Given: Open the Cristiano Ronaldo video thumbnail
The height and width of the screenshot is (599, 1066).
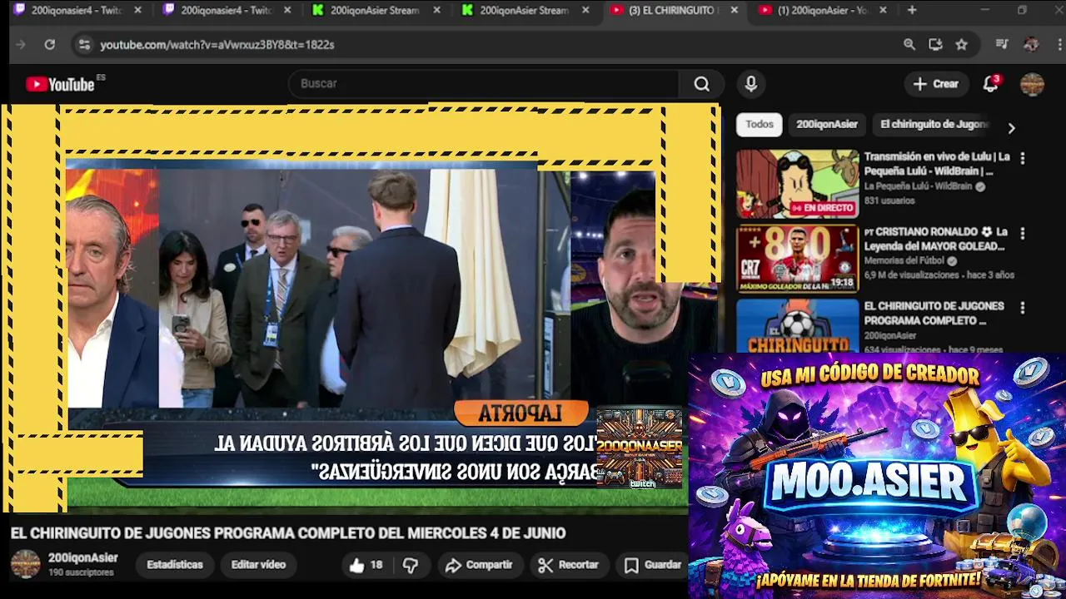Looking at the screenshot, I should (797, 259).
